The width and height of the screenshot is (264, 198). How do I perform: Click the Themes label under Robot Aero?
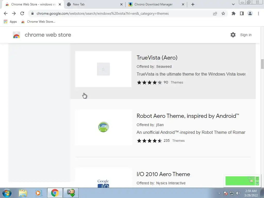178,141
